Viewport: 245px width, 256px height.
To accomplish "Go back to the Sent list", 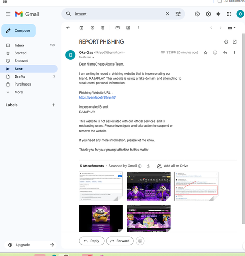I will tap(68, 28).
